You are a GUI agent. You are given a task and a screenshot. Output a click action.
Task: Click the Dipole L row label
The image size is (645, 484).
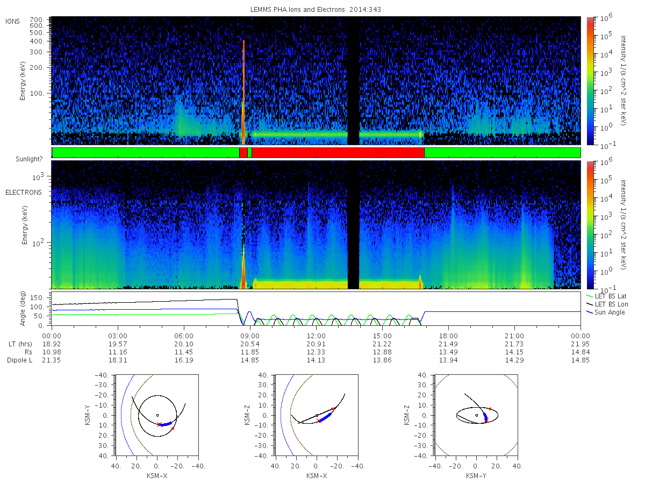19,360
